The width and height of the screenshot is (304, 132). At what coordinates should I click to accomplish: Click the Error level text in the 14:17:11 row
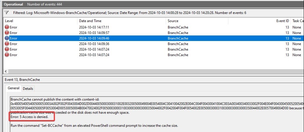pyautogui.click(x=13, y=27)
